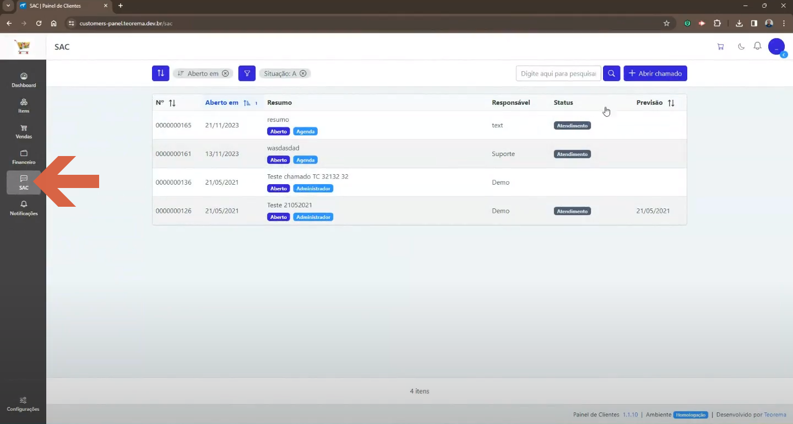
Task: Click the blue filter funnel button
Action: click(x=247, y=73)
